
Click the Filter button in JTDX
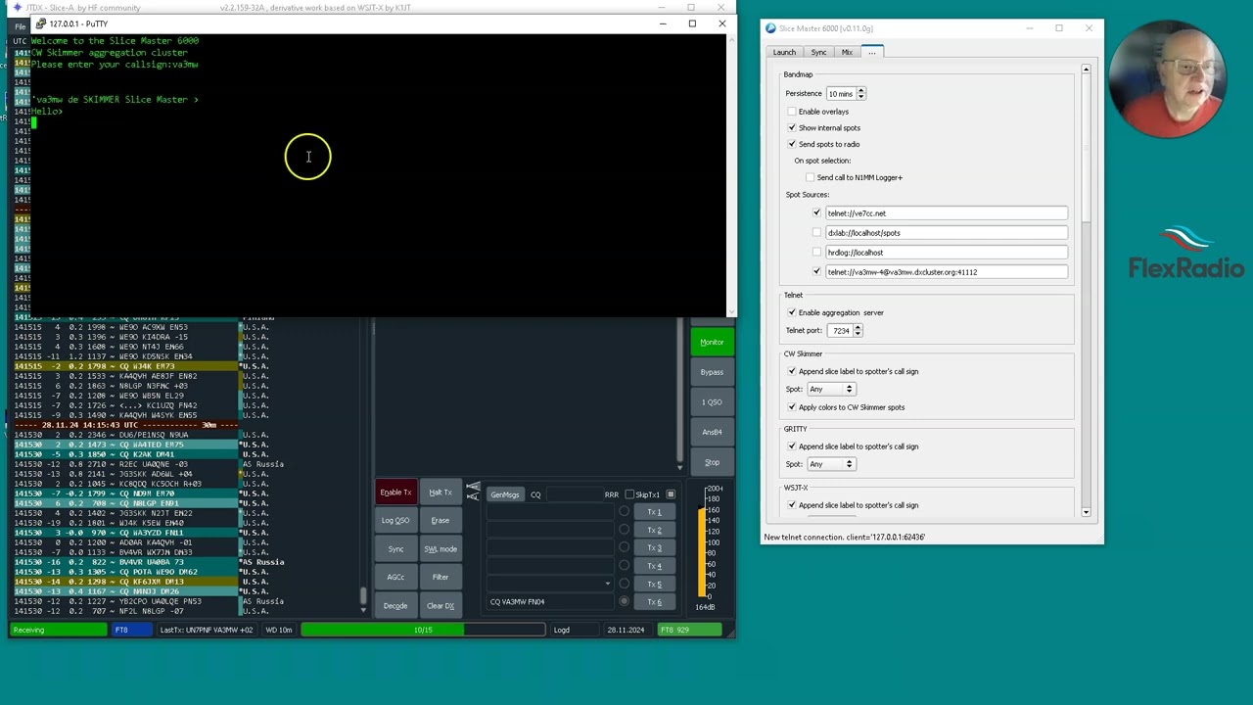click(441, 578)
